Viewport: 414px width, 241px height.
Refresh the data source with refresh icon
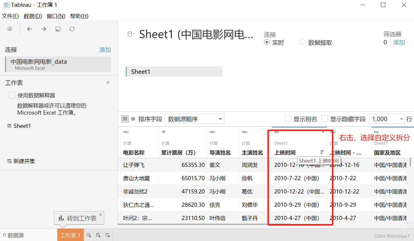click(72, 29)
